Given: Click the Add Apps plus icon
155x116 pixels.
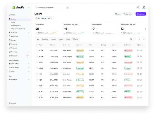Looking at the screenshot, I should pos(10,79).
